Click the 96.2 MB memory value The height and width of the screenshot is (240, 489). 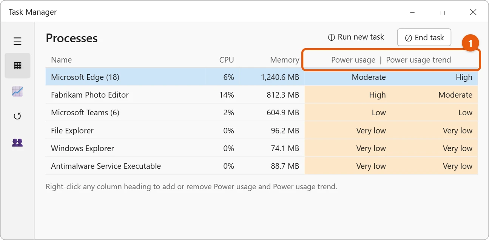click(285, 131)
